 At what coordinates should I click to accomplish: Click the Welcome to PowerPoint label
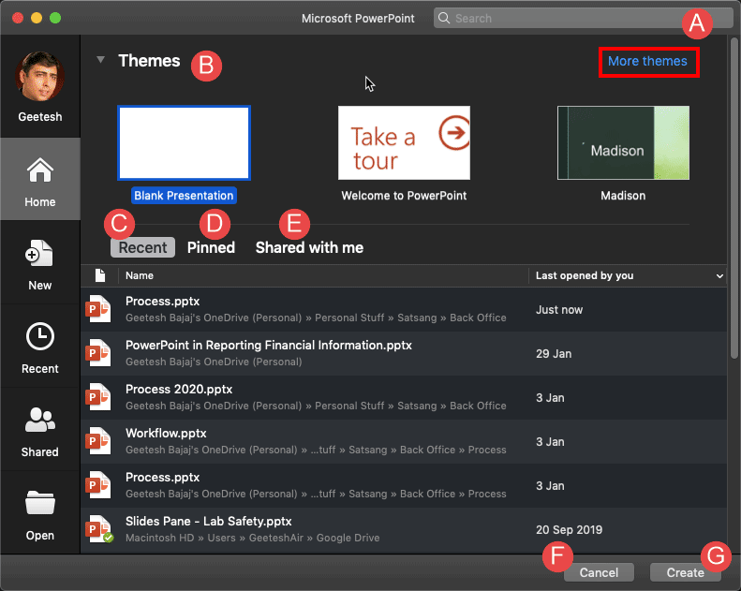(x=404, y=196)
